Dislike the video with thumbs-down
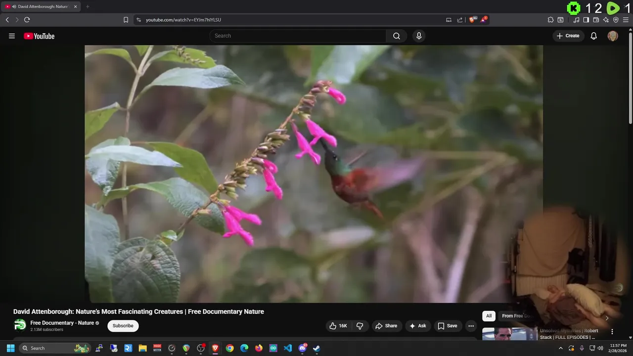 (x=360, y=326)
